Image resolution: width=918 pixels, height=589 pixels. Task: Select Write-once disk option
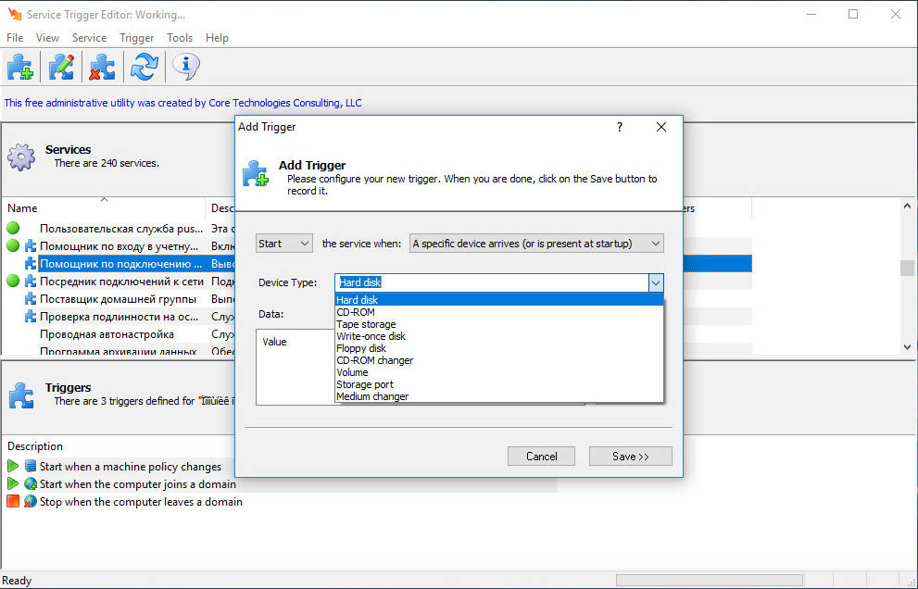[x=498, y=336]
